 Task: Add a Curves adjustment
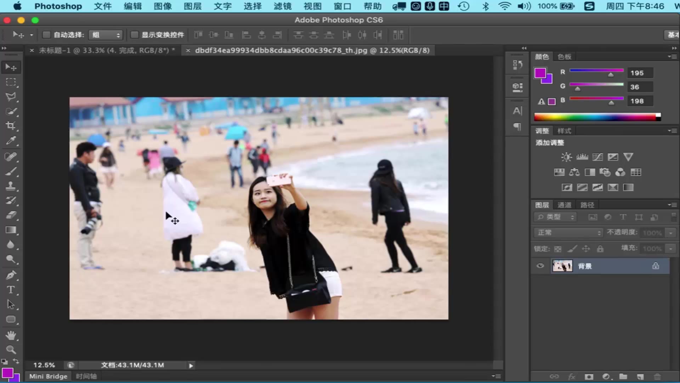click(597, 157)
